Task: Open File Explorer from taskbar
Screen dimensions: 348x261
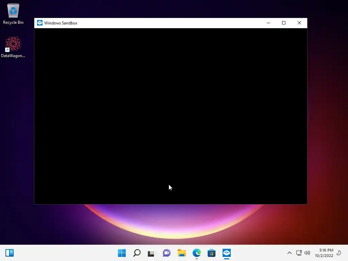Action: tap(182, 253)
